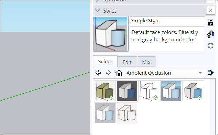The height and width of the screenshot is (135, 218).
Task: Go to In Model styles home
Action: [x=119, y=73]
